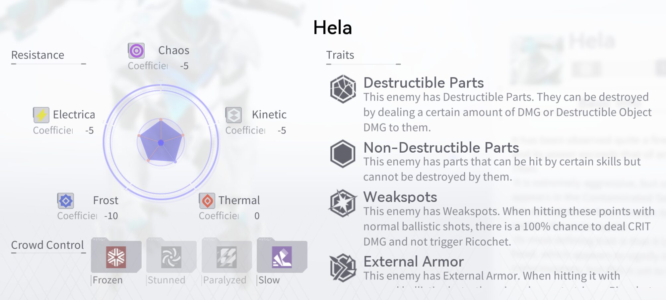
Task: Click the Weakspots trait title text
Action: click(400, 197)
